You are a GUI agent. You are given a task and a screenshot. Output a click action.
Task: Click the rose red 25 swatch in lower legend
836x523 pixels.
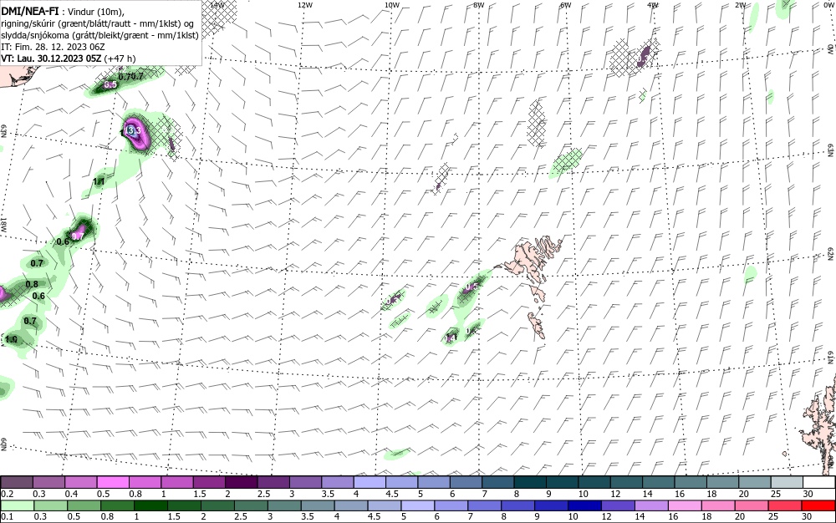click(x=785, y=505)
